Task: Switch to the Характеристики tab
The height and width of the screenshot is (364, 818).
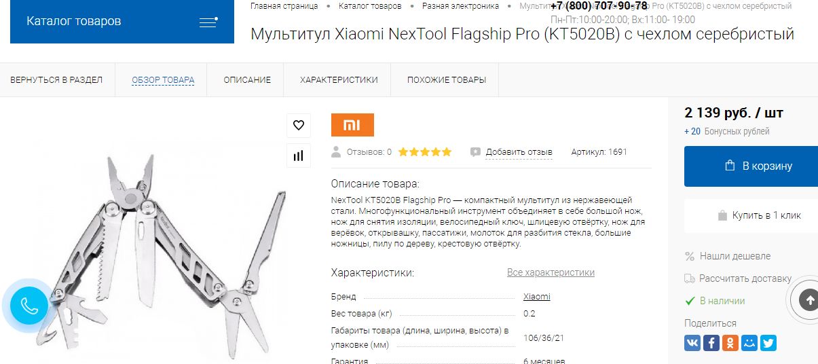Action: pyautogui.click(x=339, y=80)
